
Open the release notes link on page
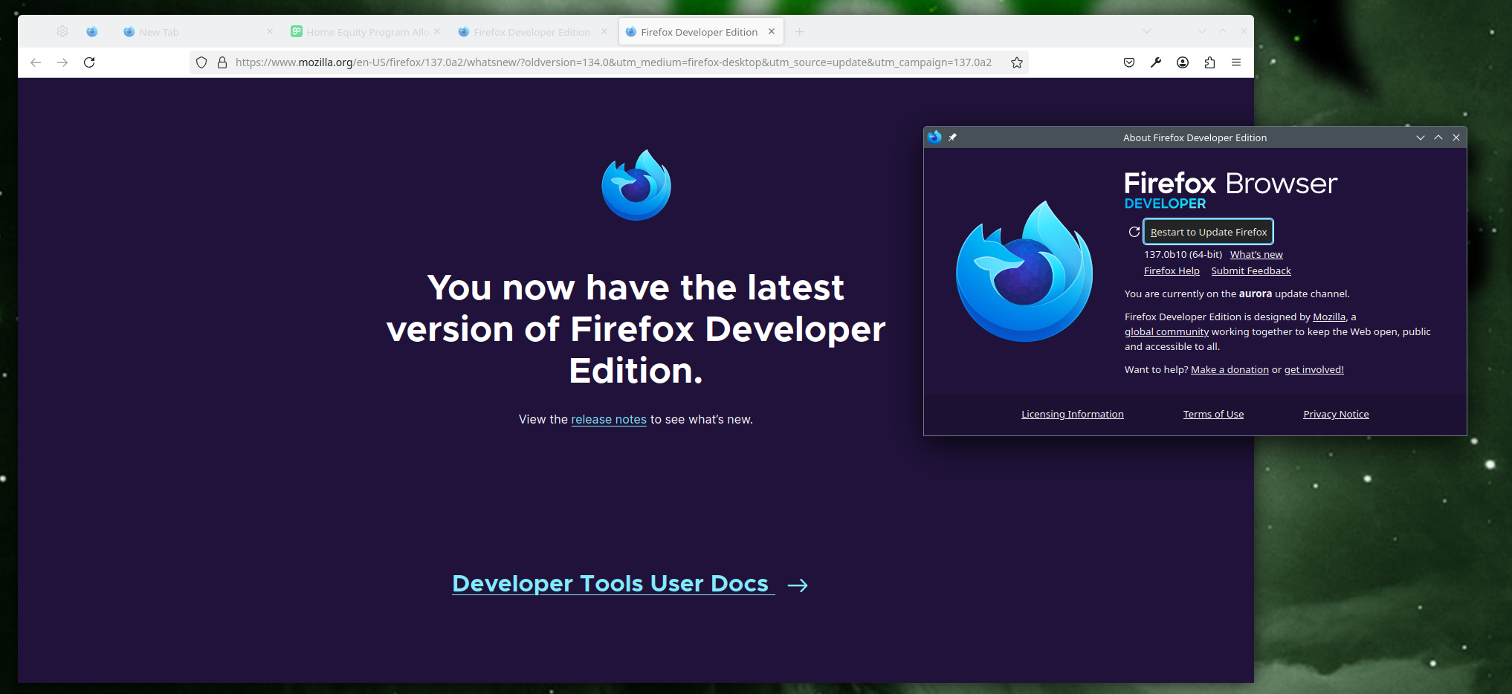pyautogui.click(x=609, y=419)
